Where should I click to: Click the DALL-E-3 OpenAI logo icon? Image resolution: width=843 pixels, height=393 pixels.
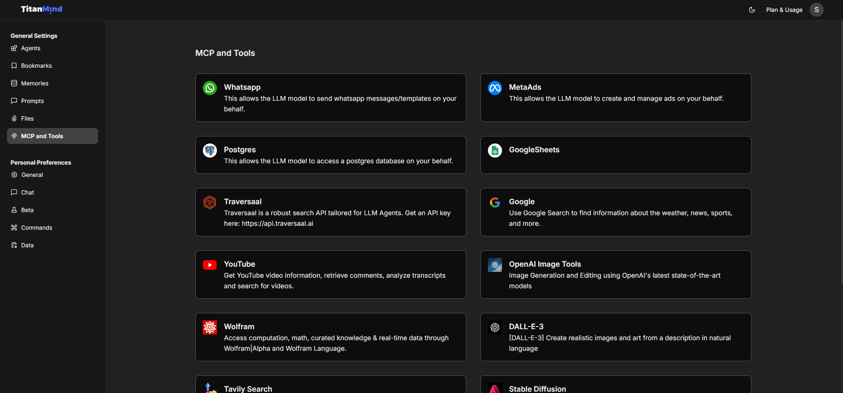pyautogui.click(x=495, y=327)
